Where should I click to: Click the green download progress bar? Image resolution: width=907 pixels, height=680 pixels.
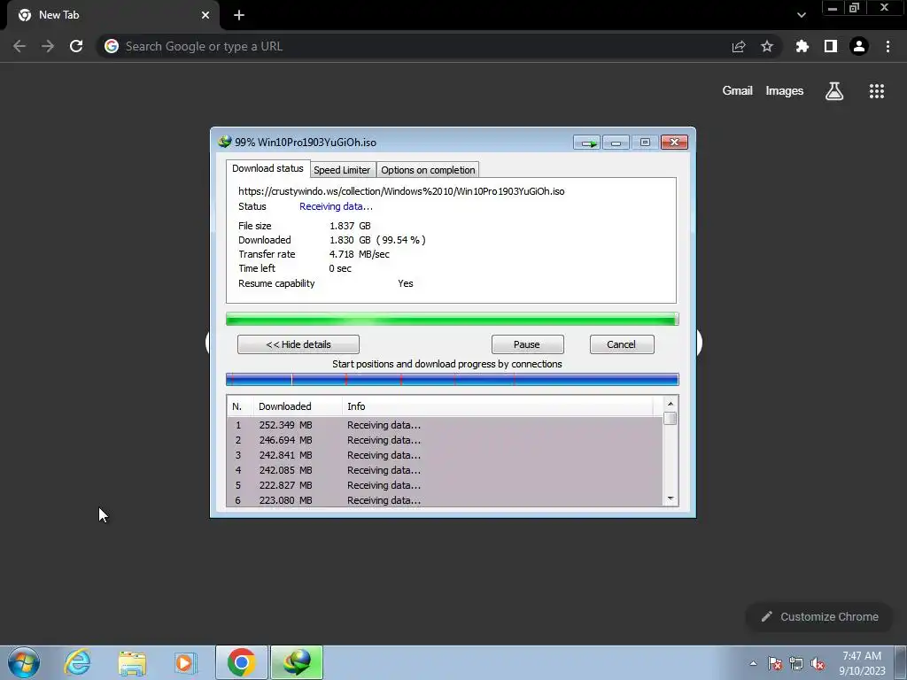coord(452,319)
